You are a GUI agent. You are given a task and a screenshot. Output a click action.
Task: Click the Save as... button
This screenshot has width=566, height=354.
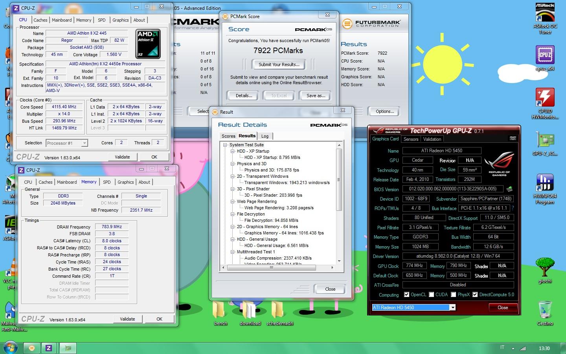click(316, 96)
